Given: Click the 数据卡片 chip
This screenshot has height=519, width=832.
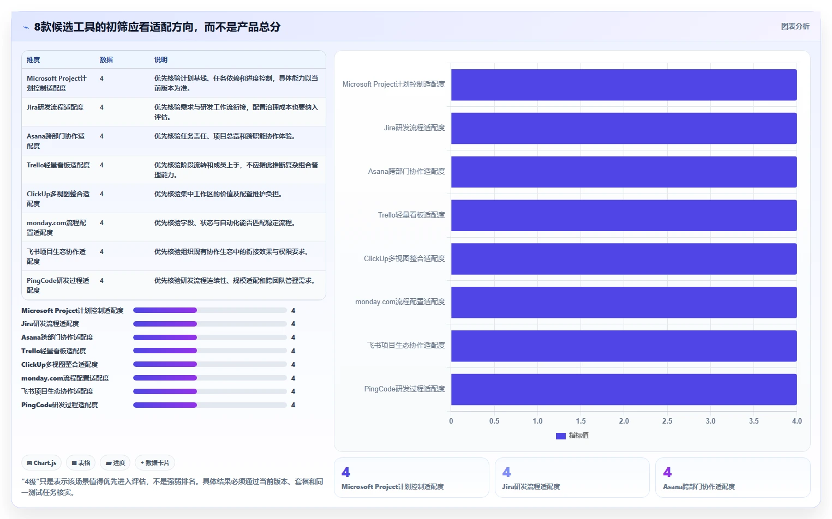Looking at the screenshot, I should click(x=155, y=463).
